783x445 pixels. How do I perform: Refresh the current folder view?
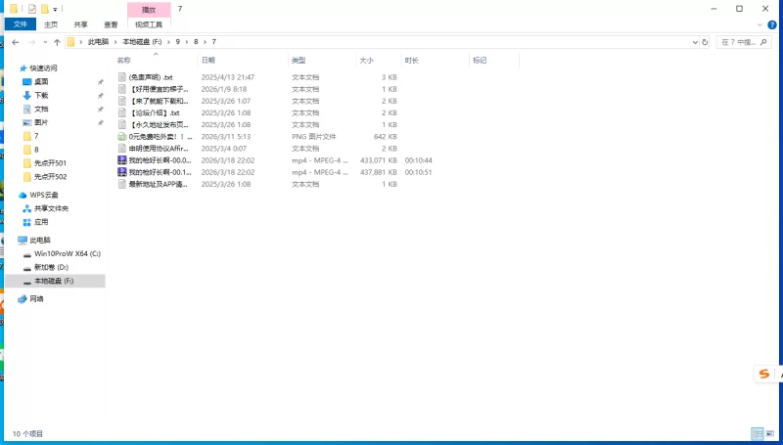[707, 42]
